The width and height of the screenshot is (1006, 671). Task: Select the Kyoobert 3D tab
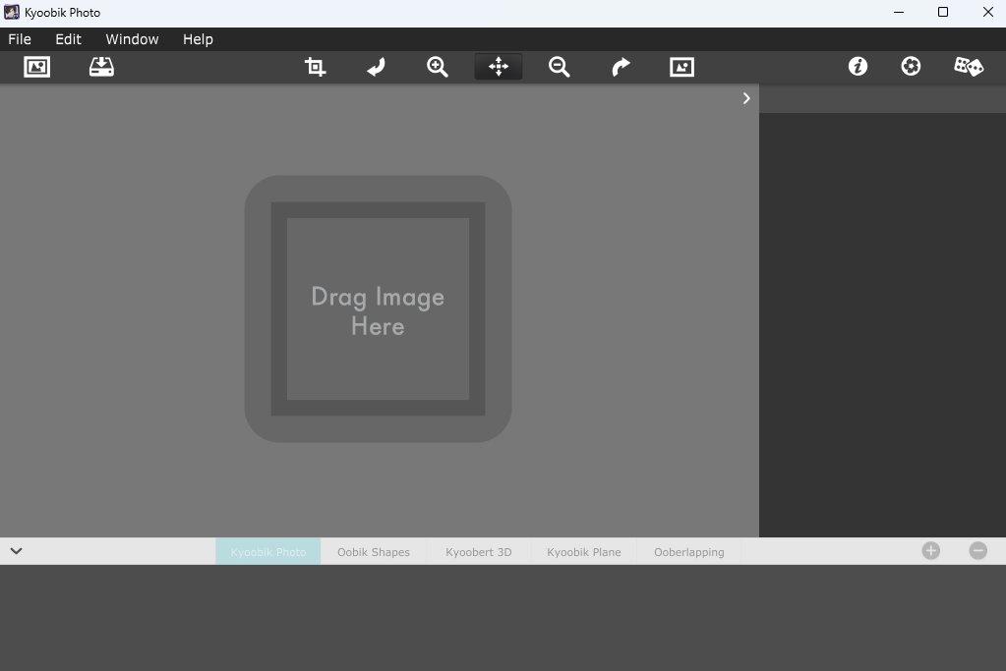(479, 552)
